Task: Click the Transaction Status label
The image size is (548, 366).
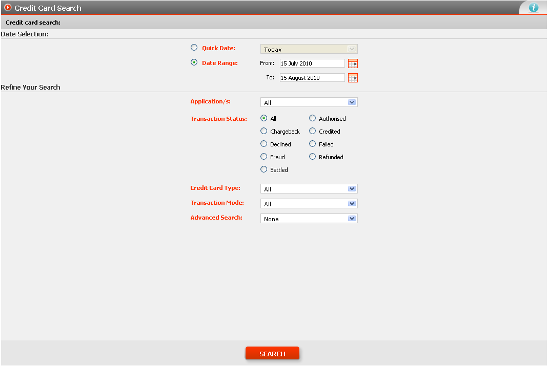Action: click(x=218, y=119)
